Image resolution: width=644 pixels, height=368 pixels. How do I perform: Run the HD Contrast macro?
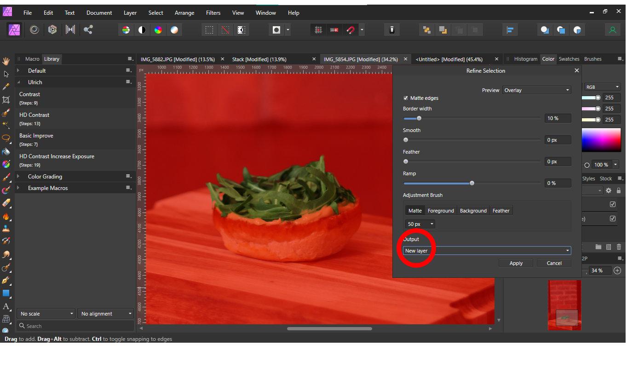click(x=76, y=119)
